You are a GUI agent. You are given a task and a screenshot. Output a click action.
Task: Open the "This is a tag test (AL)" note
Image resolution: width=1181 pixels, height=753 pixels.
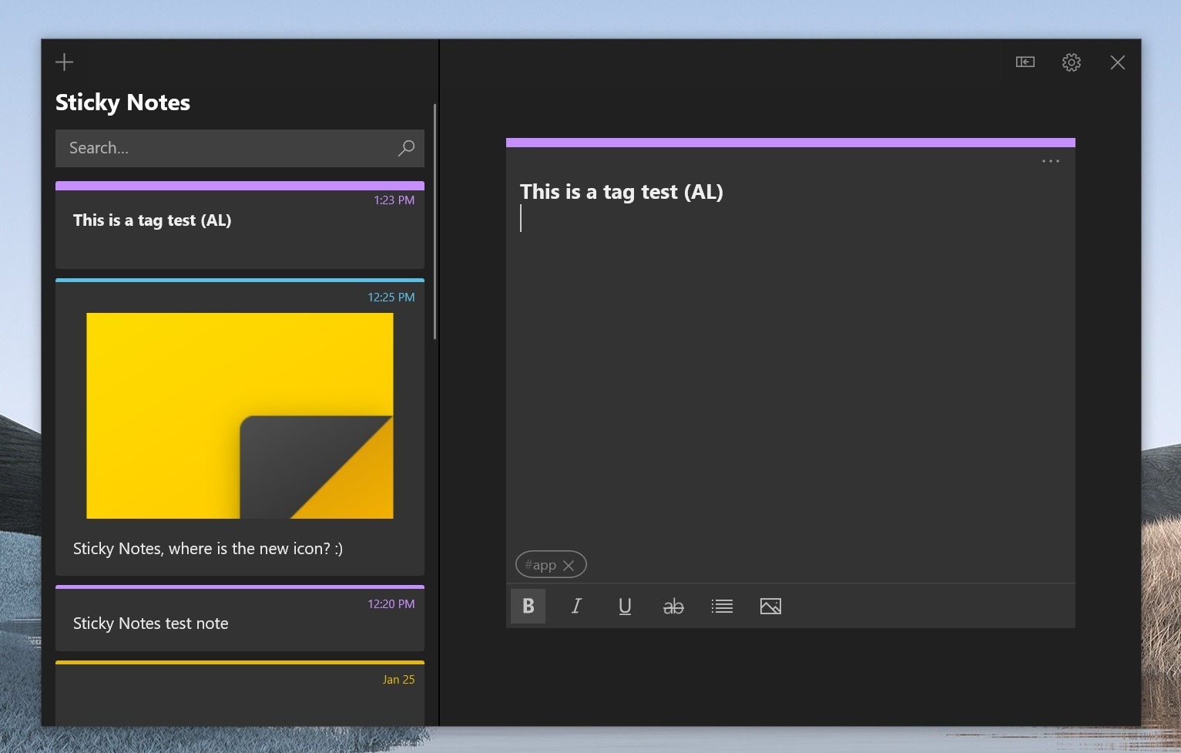(240, 227)
